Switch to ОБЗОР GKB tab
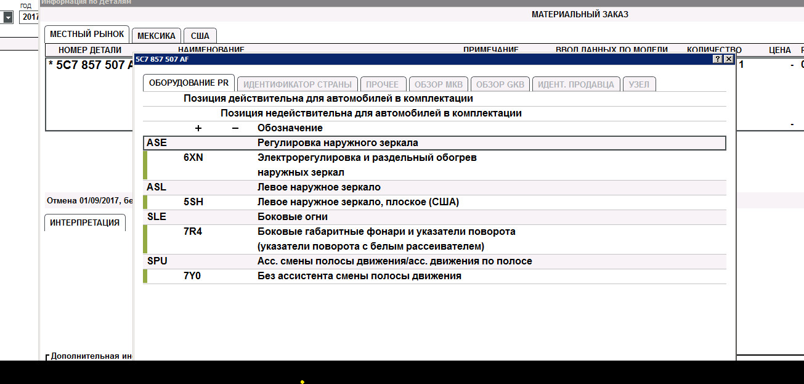 point(500,84)
